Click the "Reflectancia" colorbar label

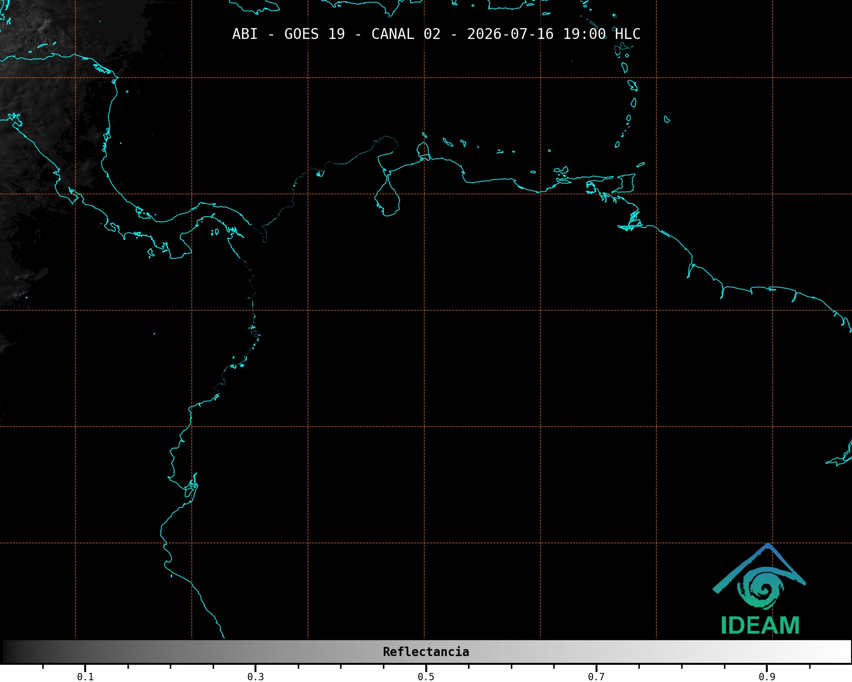[426, 652]
